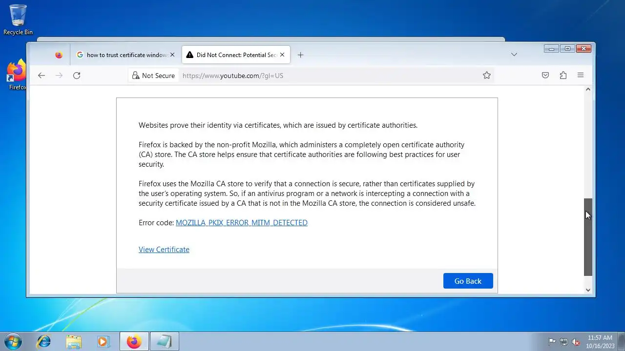
Task: Go back to the previous page arrow
Action: coord(42,76)
